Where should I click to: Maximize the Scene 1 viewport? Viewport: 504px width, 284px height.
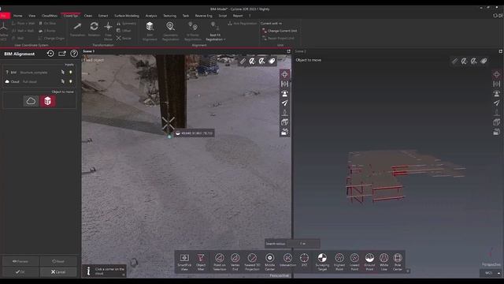tap(288, 51)
